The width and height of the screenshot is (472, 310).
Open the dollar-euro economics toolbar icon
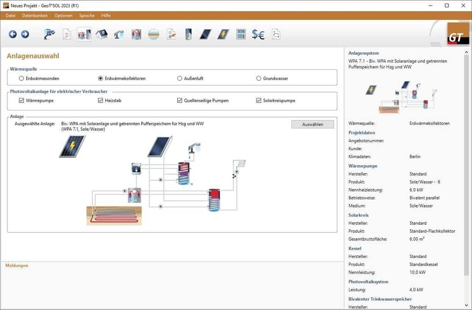(258, 34)
